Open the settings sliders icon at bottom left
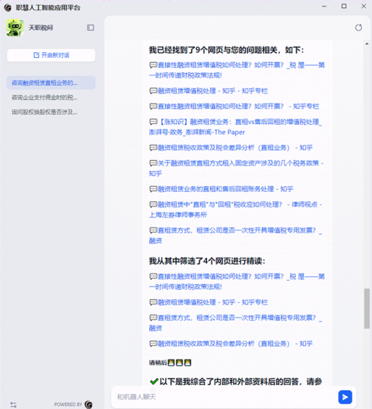This screenshot has height=409, width=372. [13, 405]
